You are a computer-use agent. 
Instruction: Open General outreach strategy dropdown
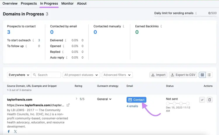pos(104,99)
